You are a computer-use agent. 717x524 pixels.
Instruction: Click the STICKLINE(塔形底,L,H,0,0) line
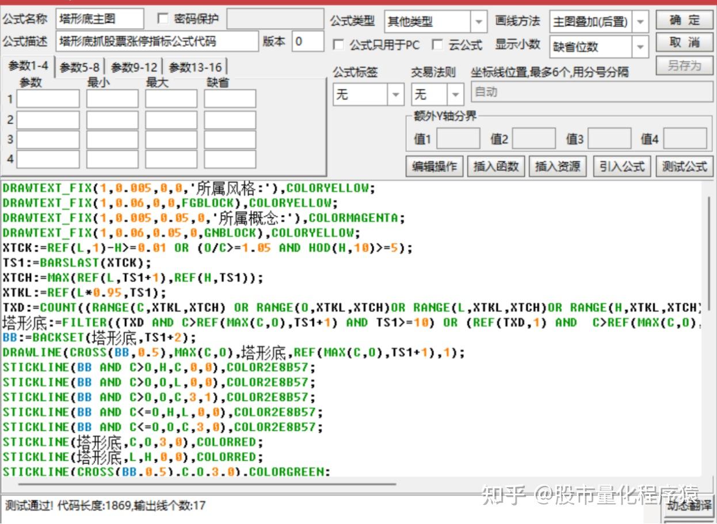click(133, 457)
